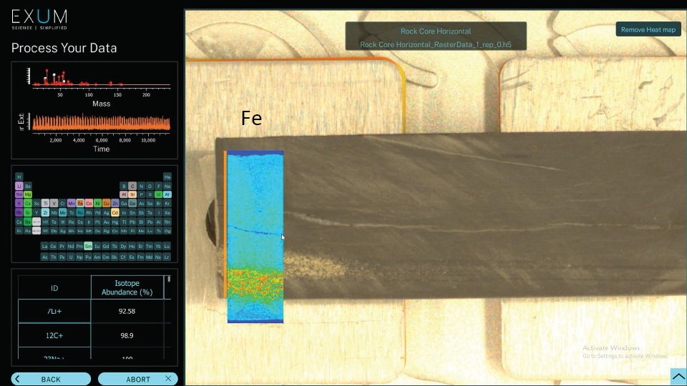Click the Fe heat map overlay

(x=255, y=237)
